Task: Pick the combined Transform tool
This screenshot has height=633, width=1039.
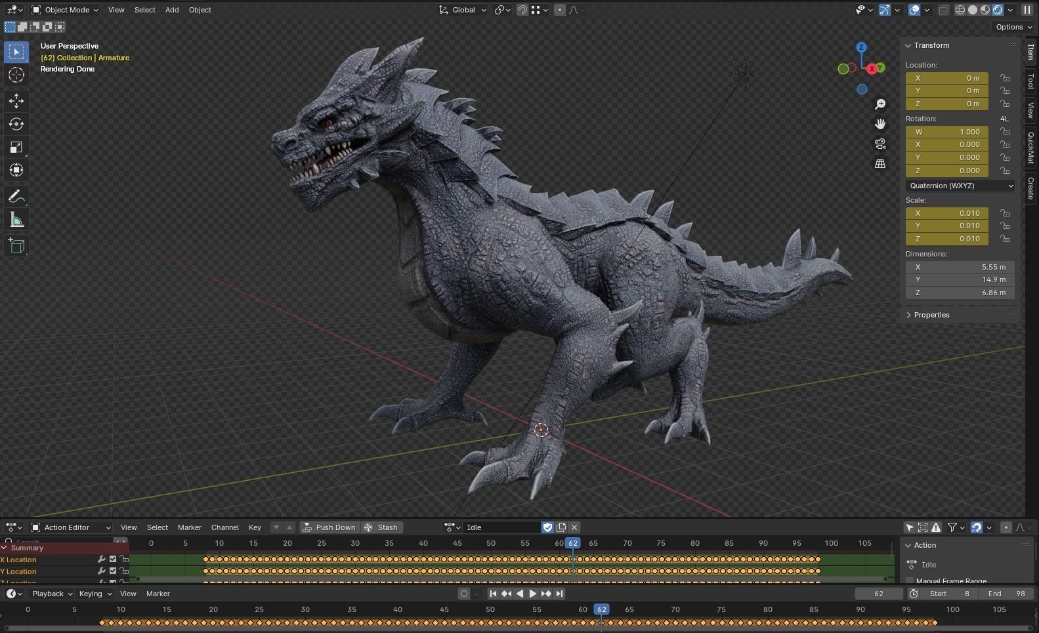Action: [16, 170]
